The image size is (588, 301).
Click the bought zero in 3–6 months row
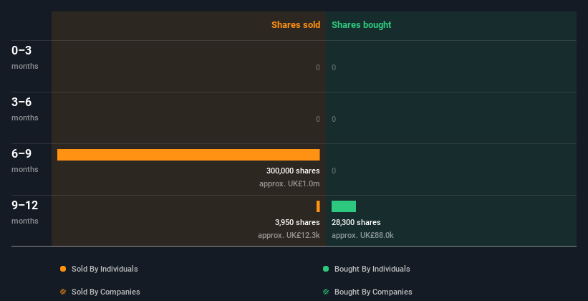tap(334, 119)
